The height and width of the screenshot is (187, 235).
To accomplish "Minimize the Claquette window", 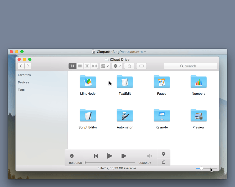I will tap(17, 52).
